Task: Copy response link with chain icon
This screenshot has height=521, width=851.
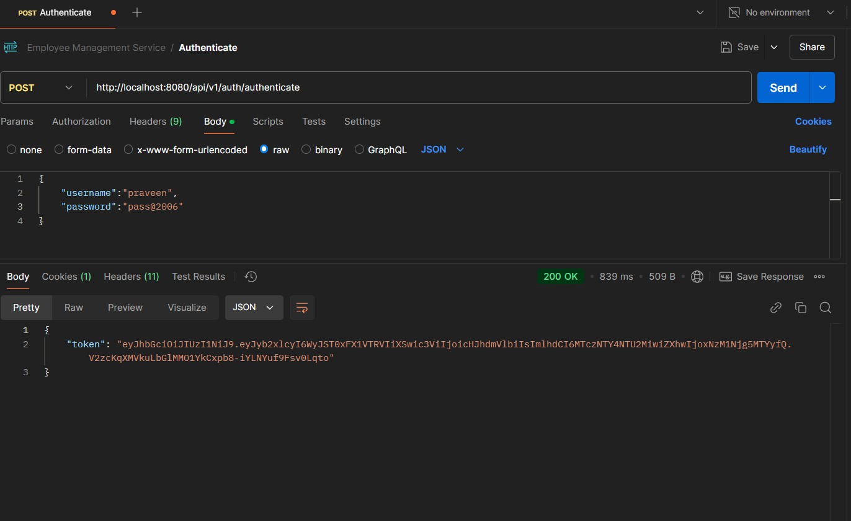Action: [x=775, y=308]
